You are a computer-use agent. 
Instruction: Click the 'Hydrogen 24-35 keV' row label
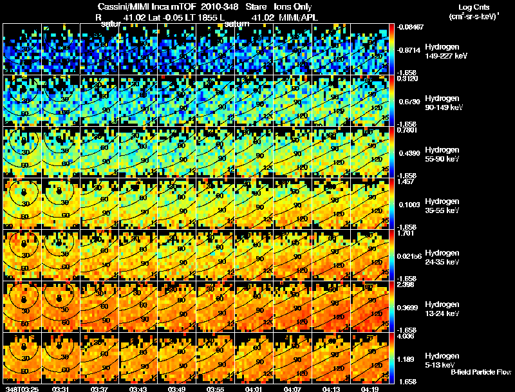442,257
